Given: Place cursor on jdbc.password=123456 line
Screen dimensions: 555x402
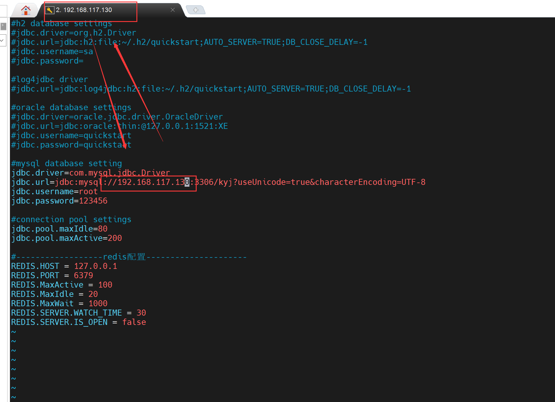Looking at the screenshot, I should click(x=59, y=201).
